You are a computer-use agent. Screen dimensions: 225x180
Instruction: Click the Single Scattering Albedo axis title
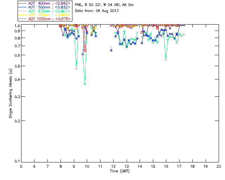[11, 94]
